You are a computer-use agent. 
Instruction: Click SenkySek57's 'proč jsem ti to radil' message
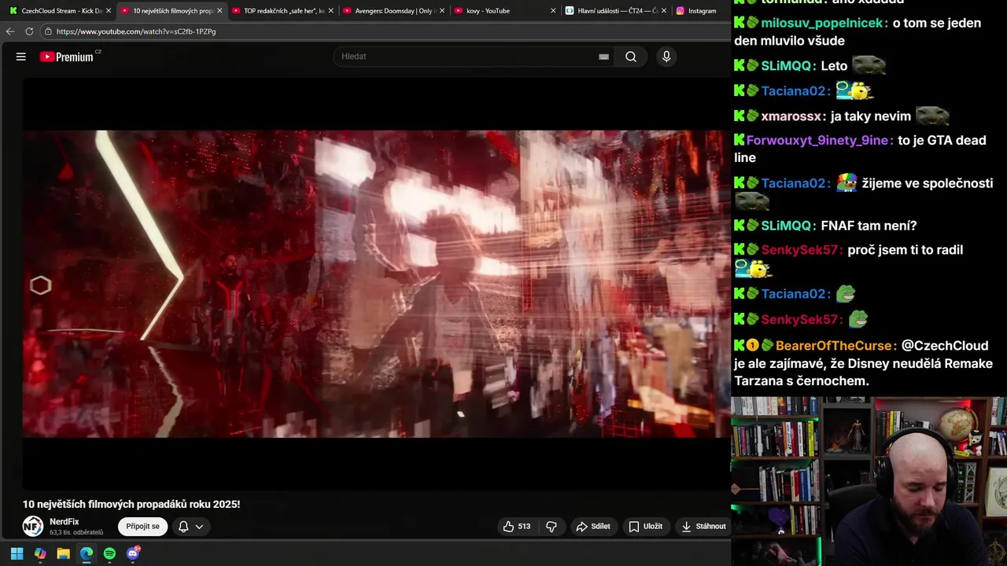click(x=906, y=250)
